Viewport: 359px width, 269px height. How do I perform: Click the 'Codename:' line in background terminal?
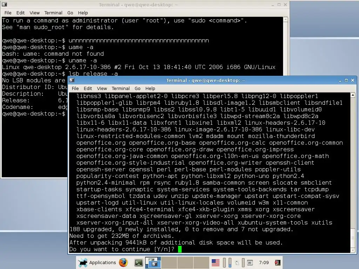click(x=35, y=107)
